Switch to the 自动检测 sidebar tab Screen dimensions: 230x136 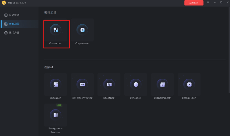click(x=14, y=15)
